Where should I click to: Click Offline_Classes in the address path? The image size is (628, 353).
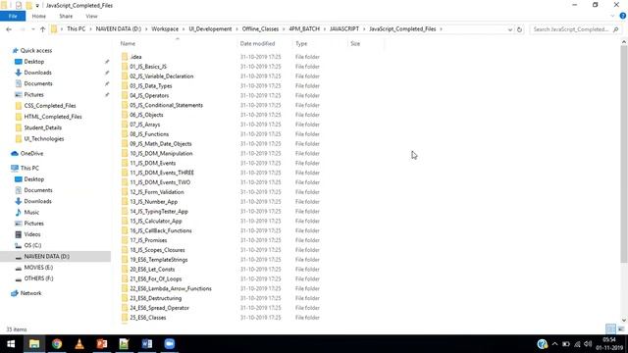tap(260, 28)
